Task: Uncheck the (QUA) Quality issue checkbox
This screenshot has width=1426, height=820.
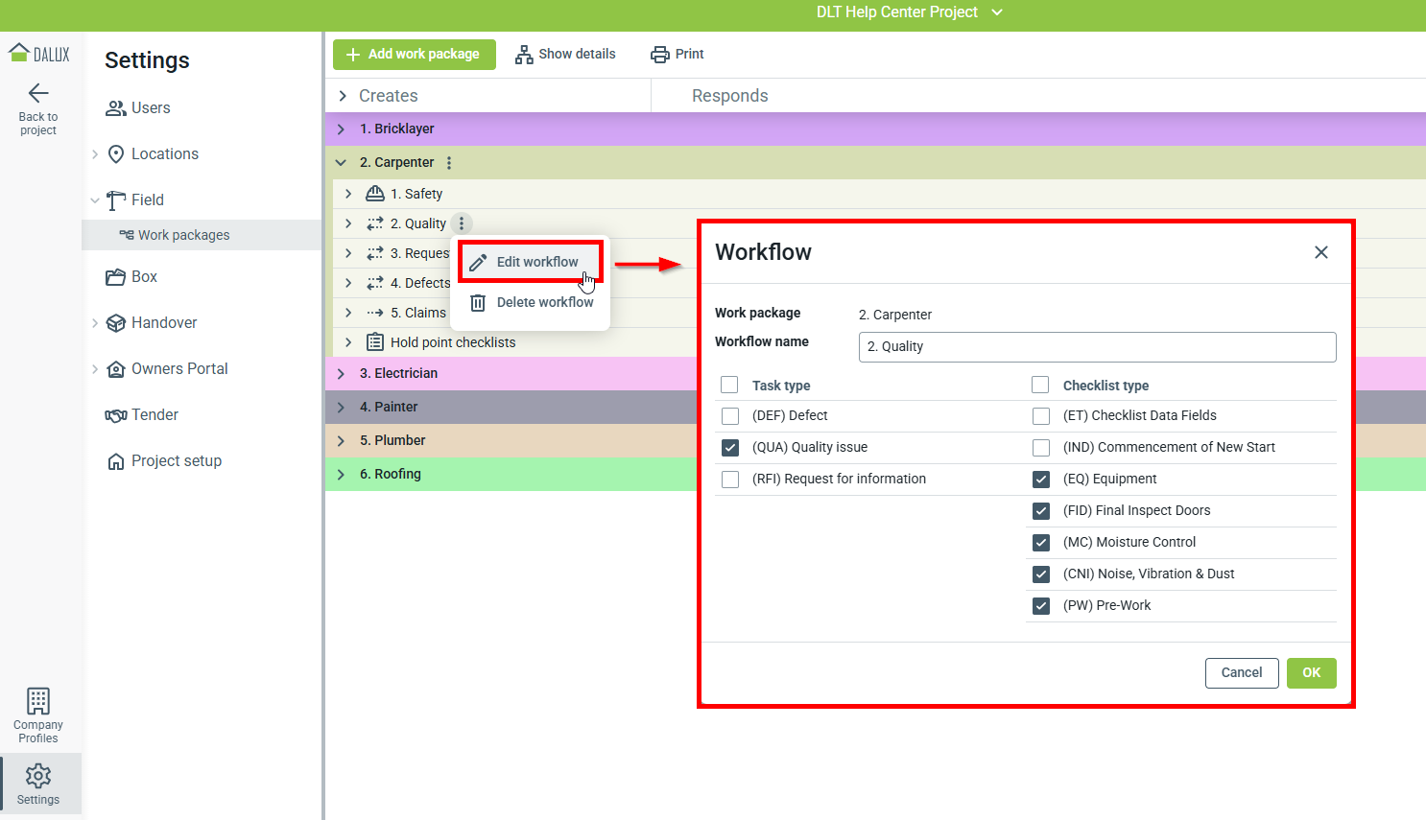Action: pos(730,448)
